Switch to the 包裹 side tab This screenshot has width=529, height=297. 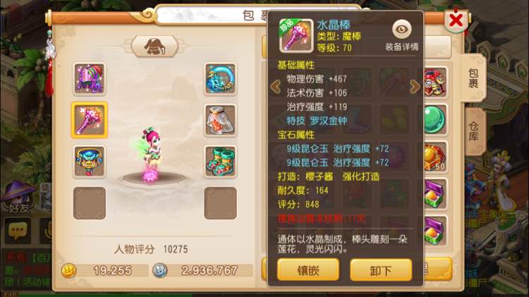point(473,78)
